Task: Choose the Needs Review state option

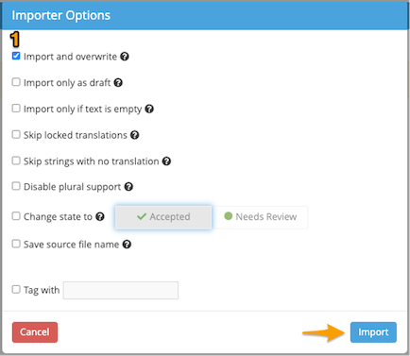Action: [260, 217]
